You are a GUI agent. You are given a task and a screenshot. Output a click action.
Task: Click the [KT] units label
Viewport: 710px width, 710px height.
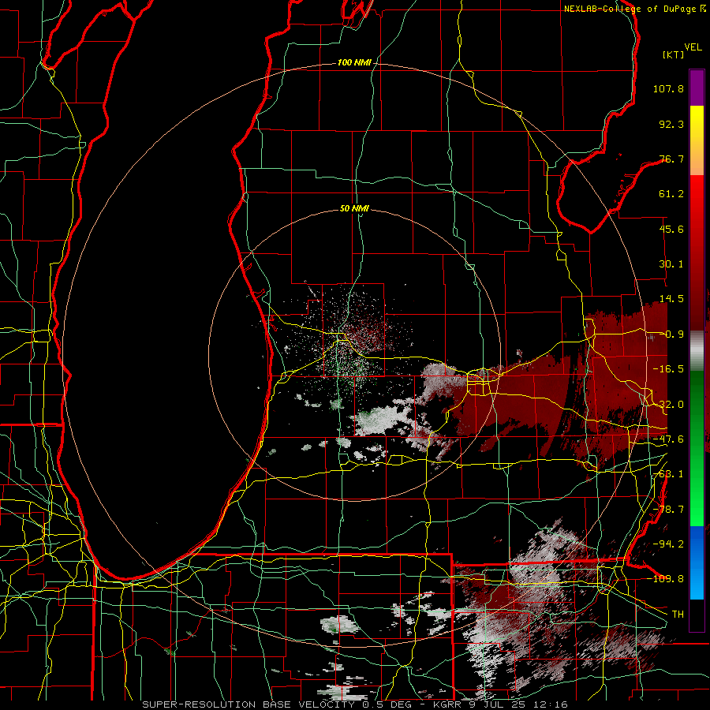[674, 54]
